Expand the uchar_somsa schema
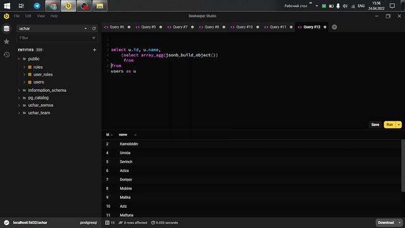 pyautogui.click(x=19, y=105)
